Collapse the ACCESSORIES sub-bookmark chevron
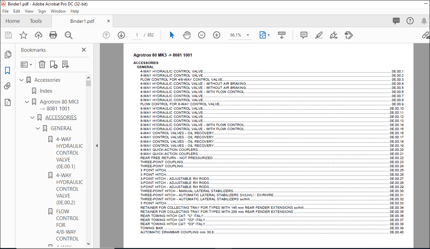 pos(32,118)
